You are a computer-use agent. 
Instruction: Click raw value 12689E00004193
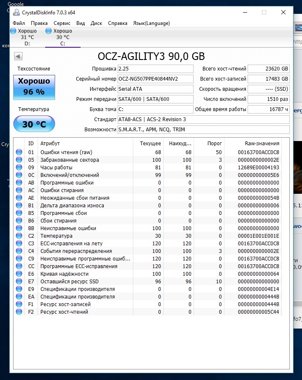tap(259, 168)
